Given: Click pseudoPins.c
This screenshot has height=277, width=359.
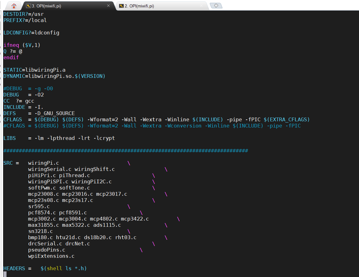Looking at the screenshot, I should tap(47, 249).
